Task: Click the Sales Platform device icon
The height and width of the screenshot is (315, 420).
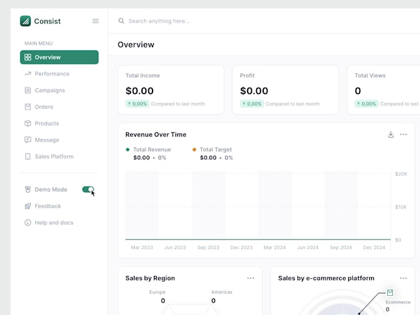Action: [28, 156]
